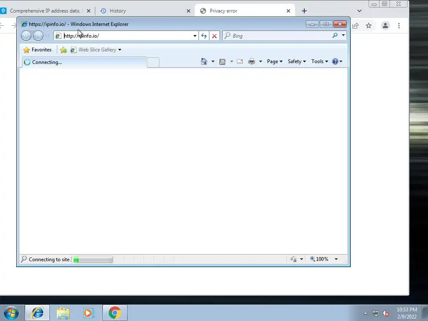Click the RSS Feeds icon
The height and width of the screenshot is (321, 428).
[x=222, y=62]
